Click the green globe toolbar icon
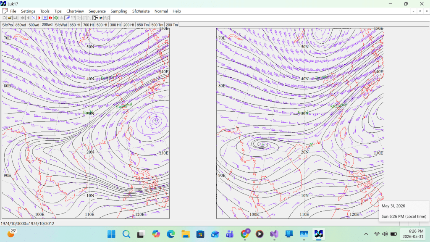This screenshot has width=430, height=242. point(56,18)
